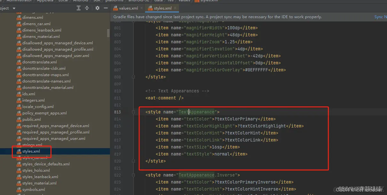Place cursor on magnifierWidth item line
Image resolution: width=387 pixels, height=195 pixels.
(x=206, y=28)
